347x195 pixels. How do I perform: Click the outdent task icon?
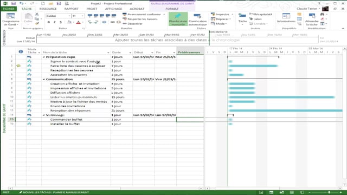(x=90, y=22)
